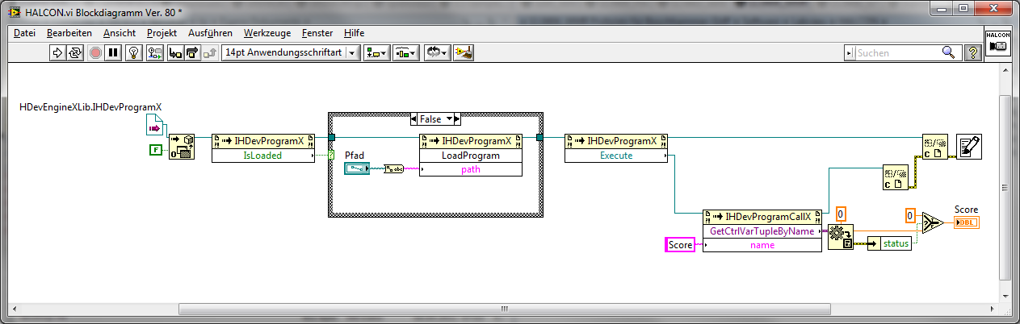Screen dimensions: 1020x324
Task: Toggle Retain Wire Values button
Action: point(153,52)
